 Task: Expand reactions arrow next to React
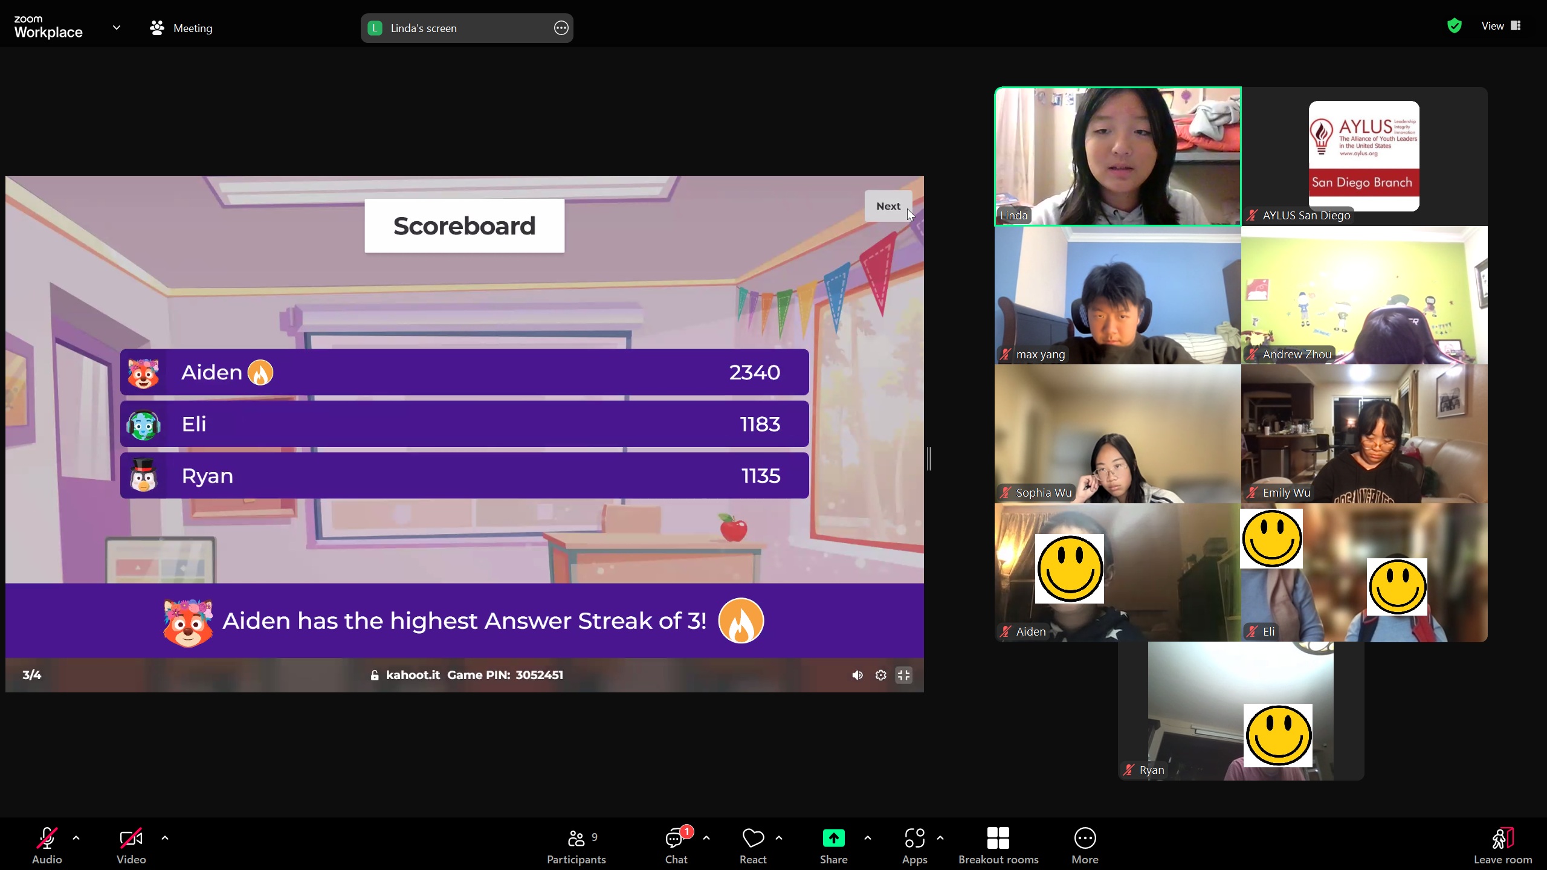pos(779,838)
